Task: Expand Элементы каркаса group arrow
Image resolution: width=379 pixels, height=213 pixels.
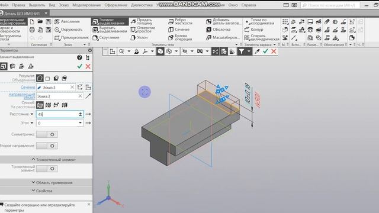Action: tap(274, 44)
